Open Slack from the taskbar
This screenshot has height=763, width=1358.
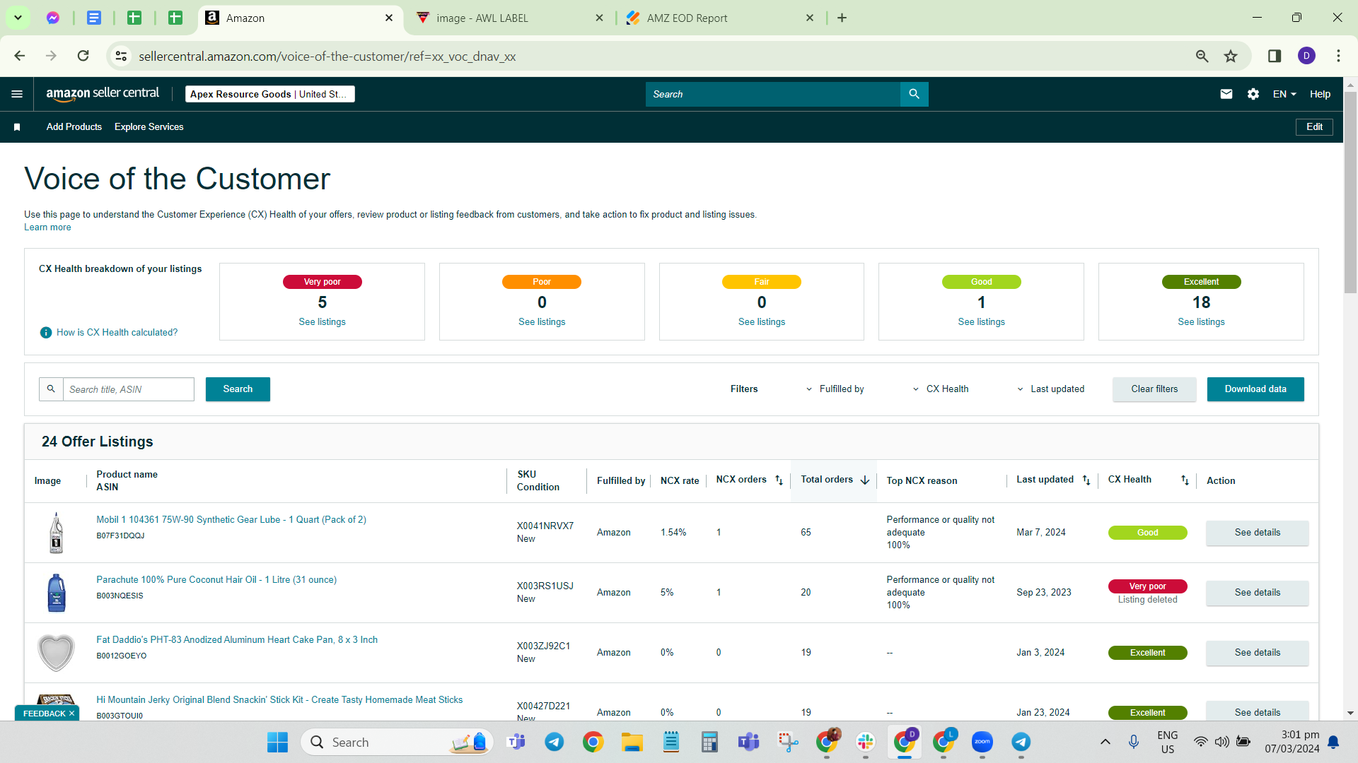[x=865, y=742]
